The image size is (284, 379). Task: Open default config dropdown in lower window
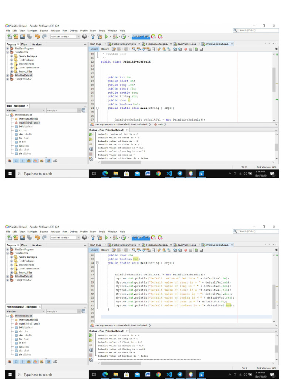pos(65,238)
